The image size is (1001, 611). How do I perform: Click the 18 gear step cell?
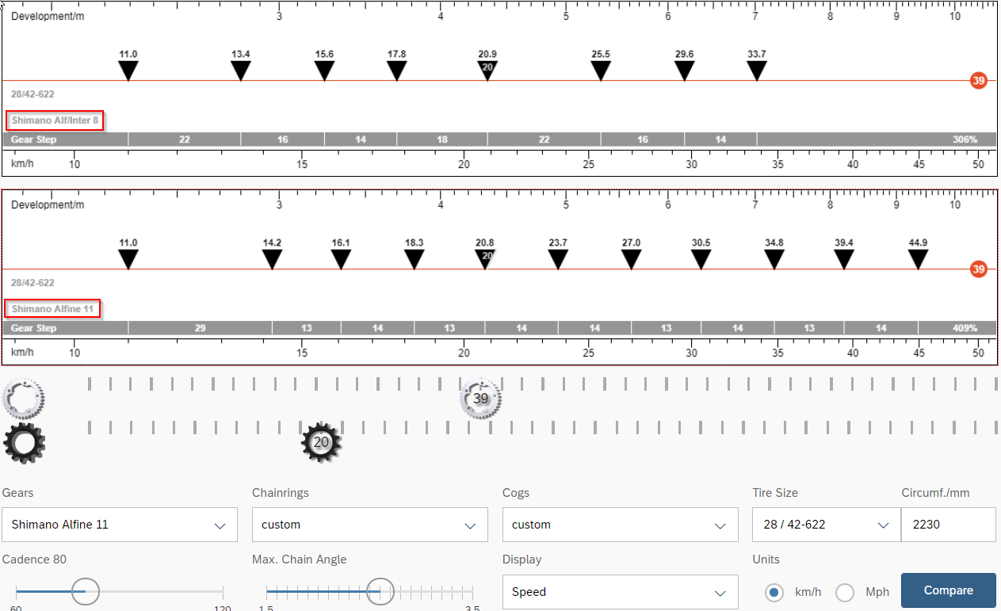pos(442,139)
